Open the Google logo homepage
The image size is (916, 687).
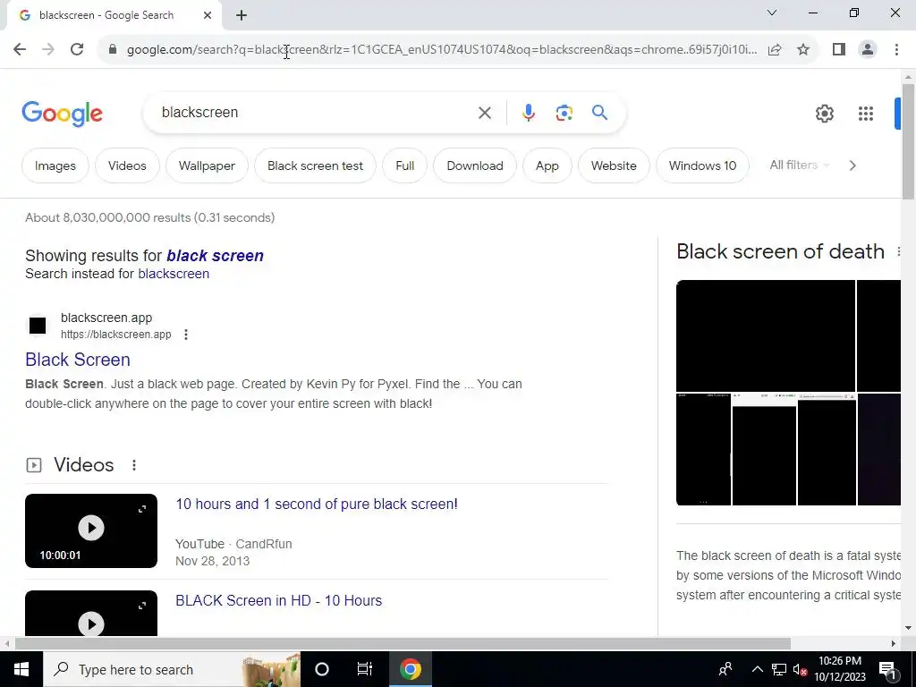click(62, 114)
